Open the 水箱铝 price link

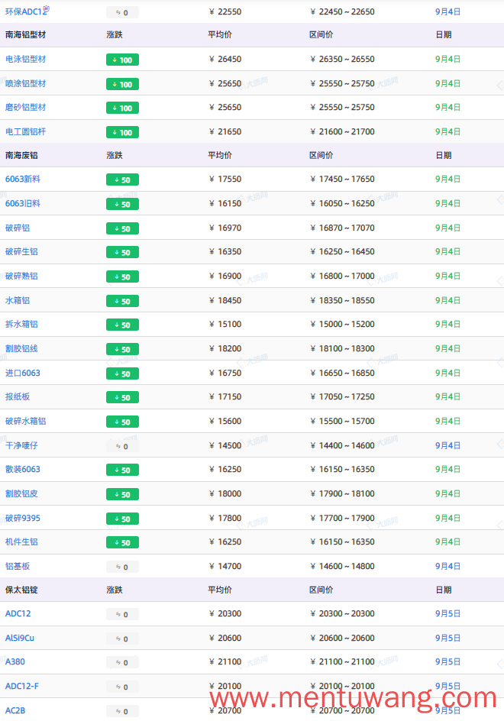tap(18, 301)
